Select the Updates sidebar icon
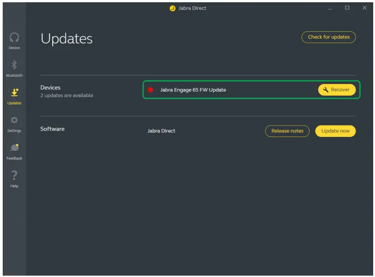 pos(14,94)
